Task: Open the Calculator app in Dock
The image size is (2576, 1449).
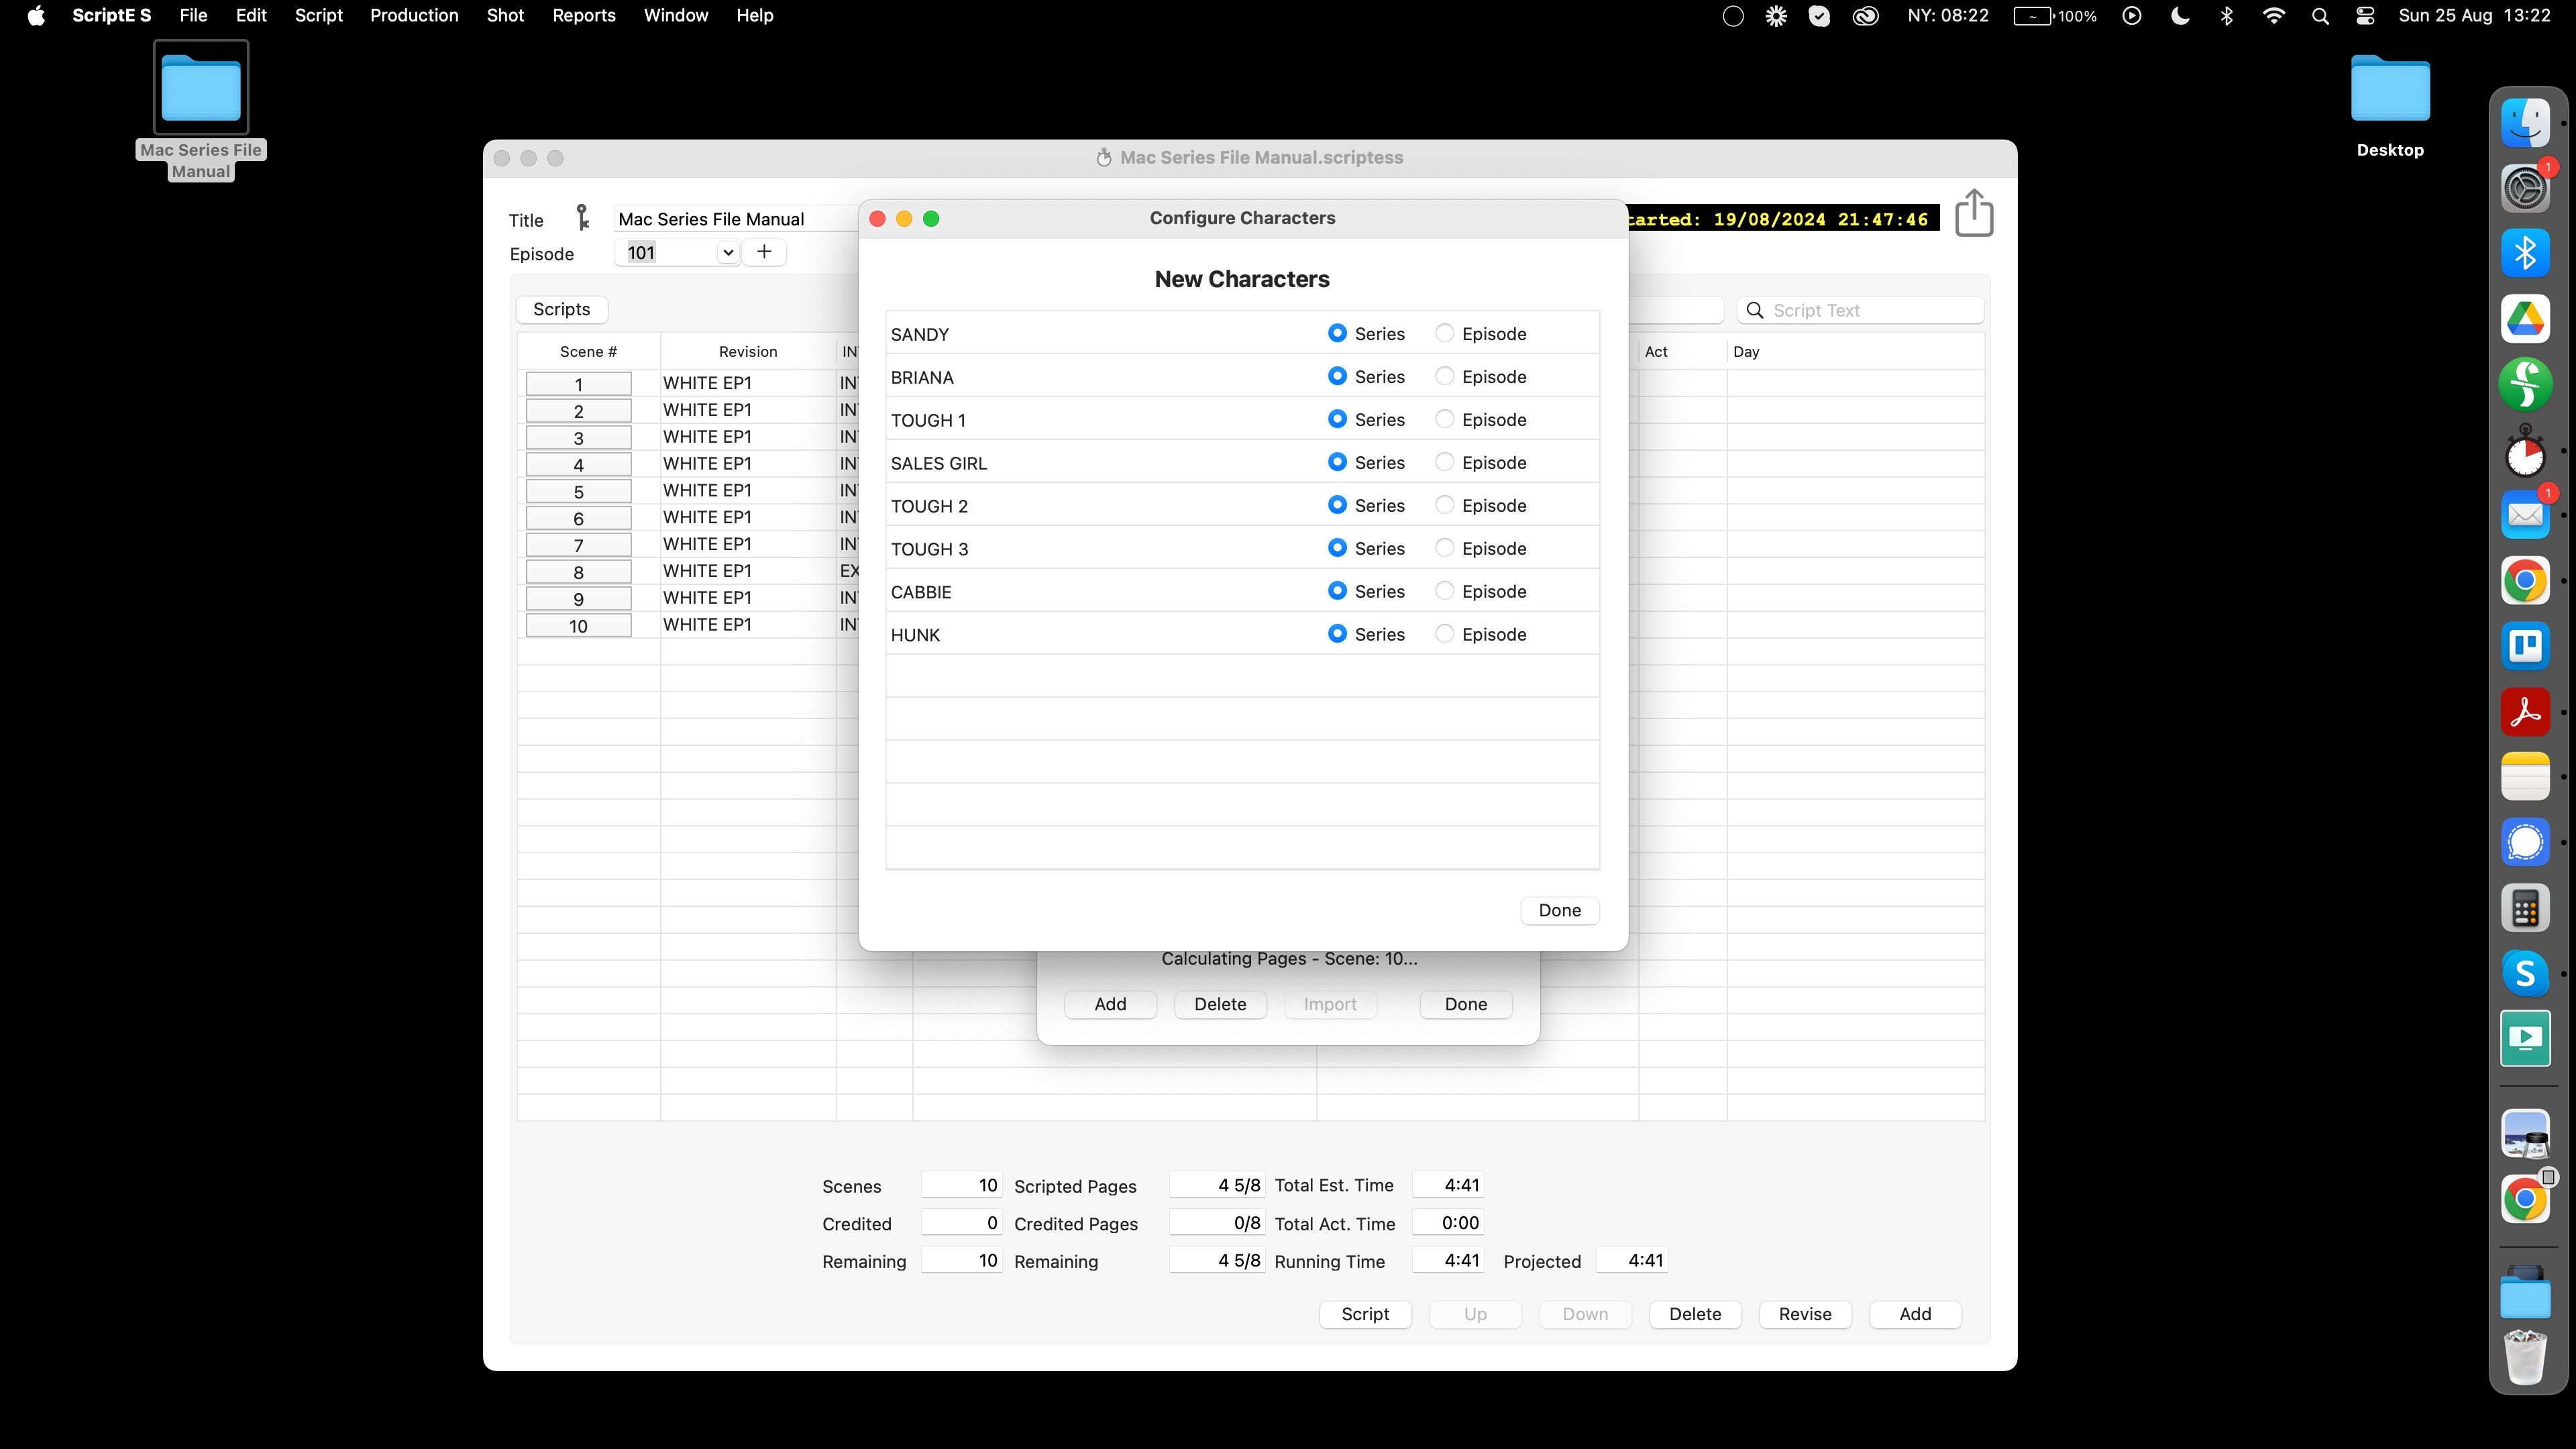Action: coord(2525,909)
